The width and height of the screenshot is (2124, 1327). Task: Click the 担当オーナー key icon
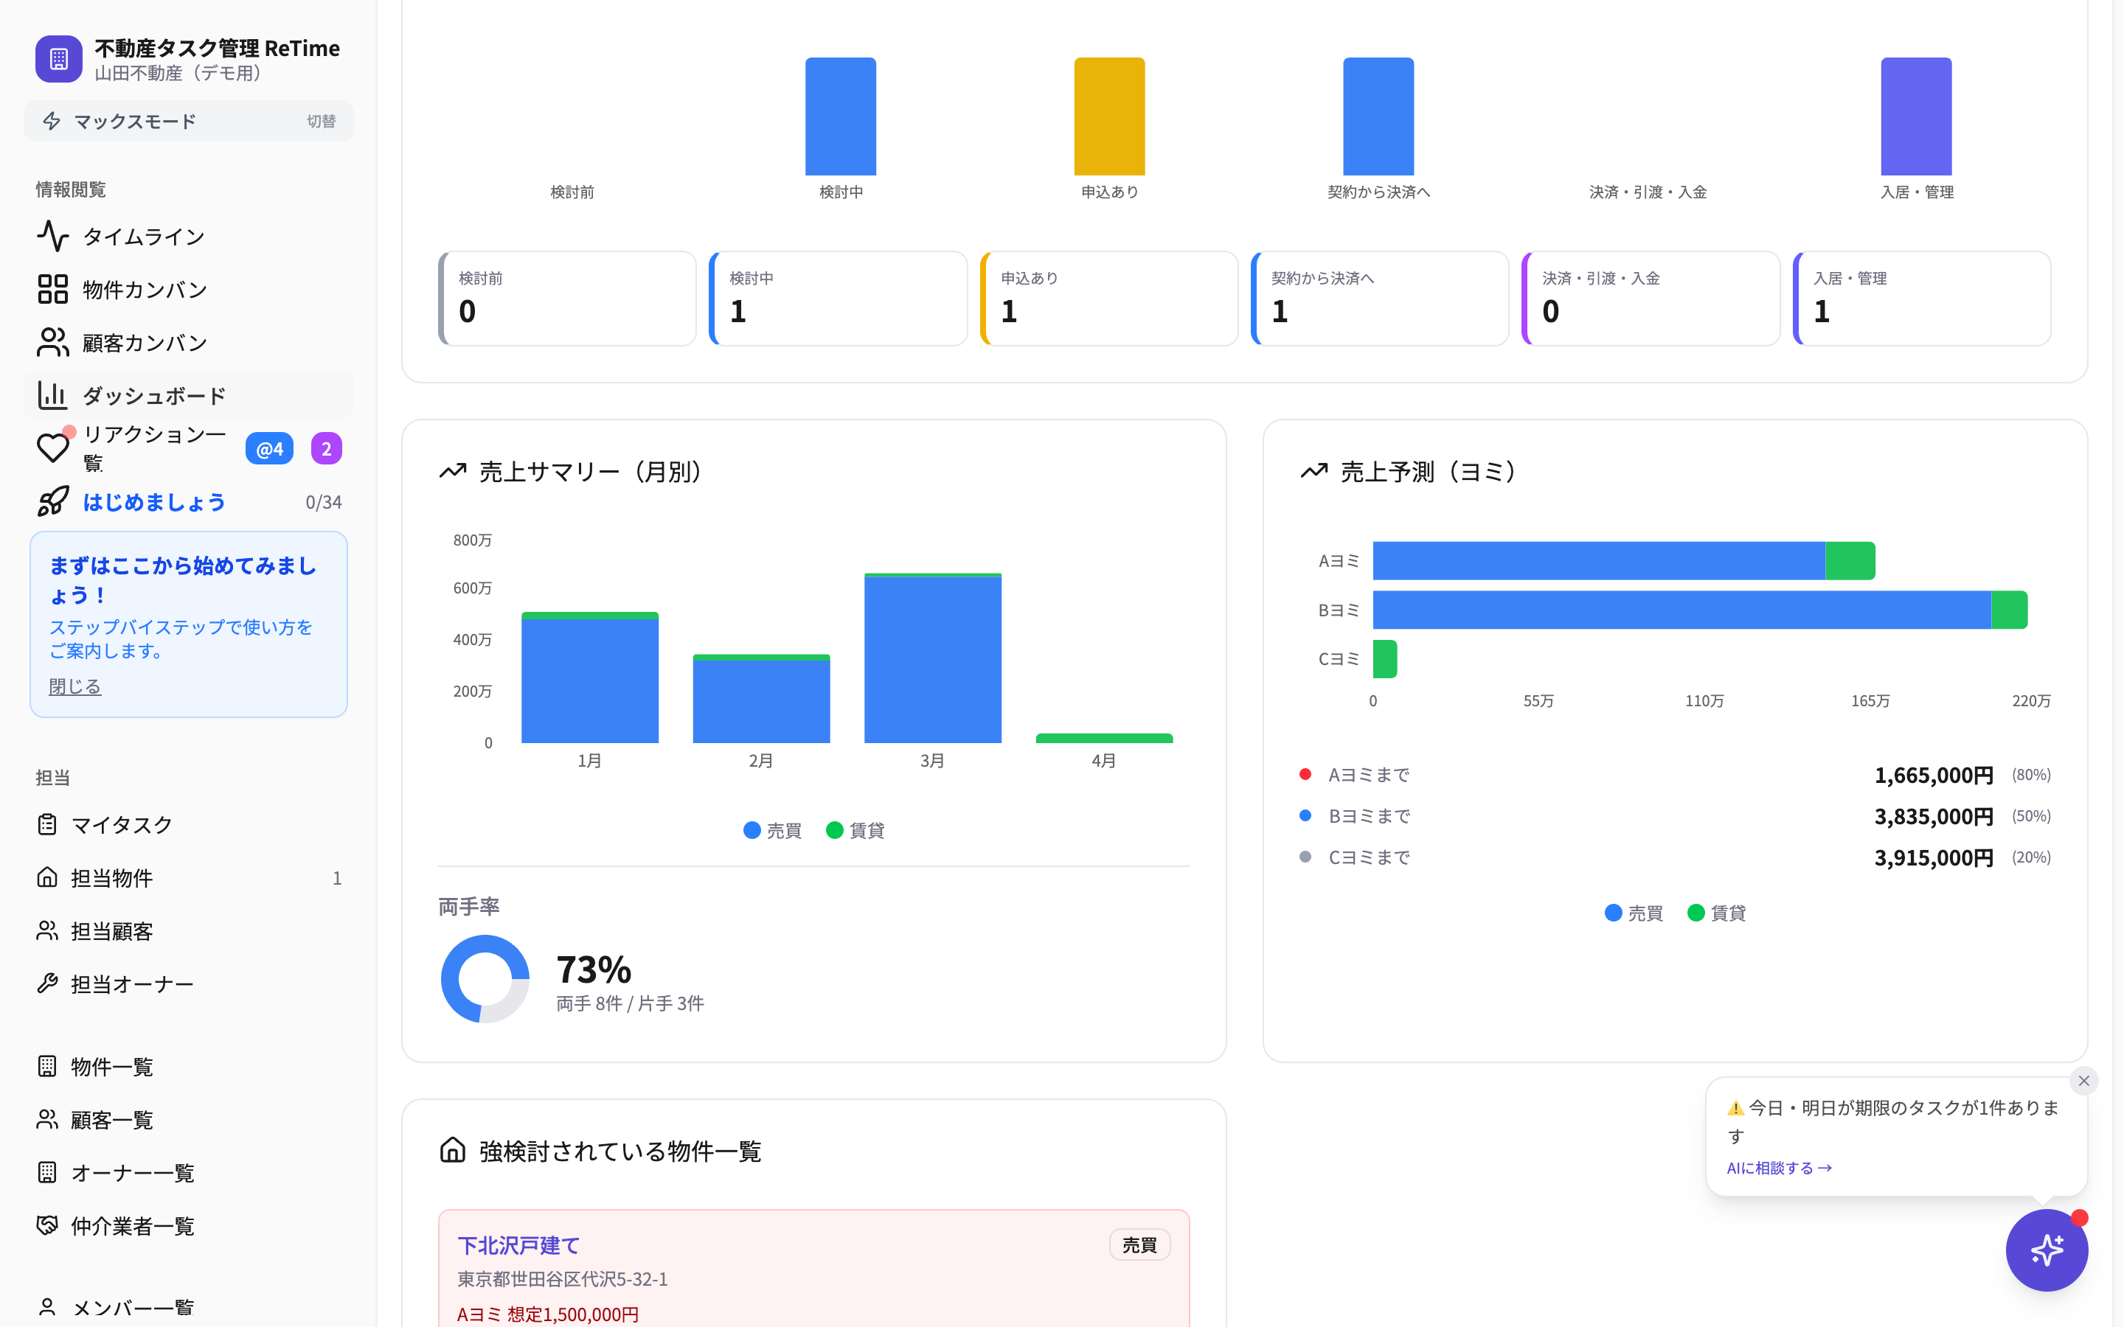pyautogui.click(x=47, y=984)
